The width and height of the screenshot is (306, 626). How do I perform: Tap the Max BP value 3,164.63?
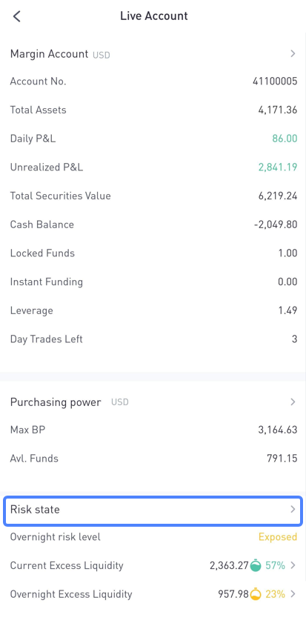pos(278,430)
